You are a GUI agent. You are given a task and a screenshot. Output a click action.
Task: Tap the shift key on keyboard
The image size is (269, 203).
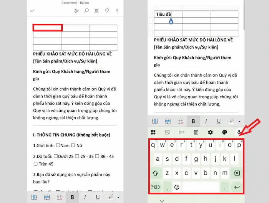tap(155, 173)
